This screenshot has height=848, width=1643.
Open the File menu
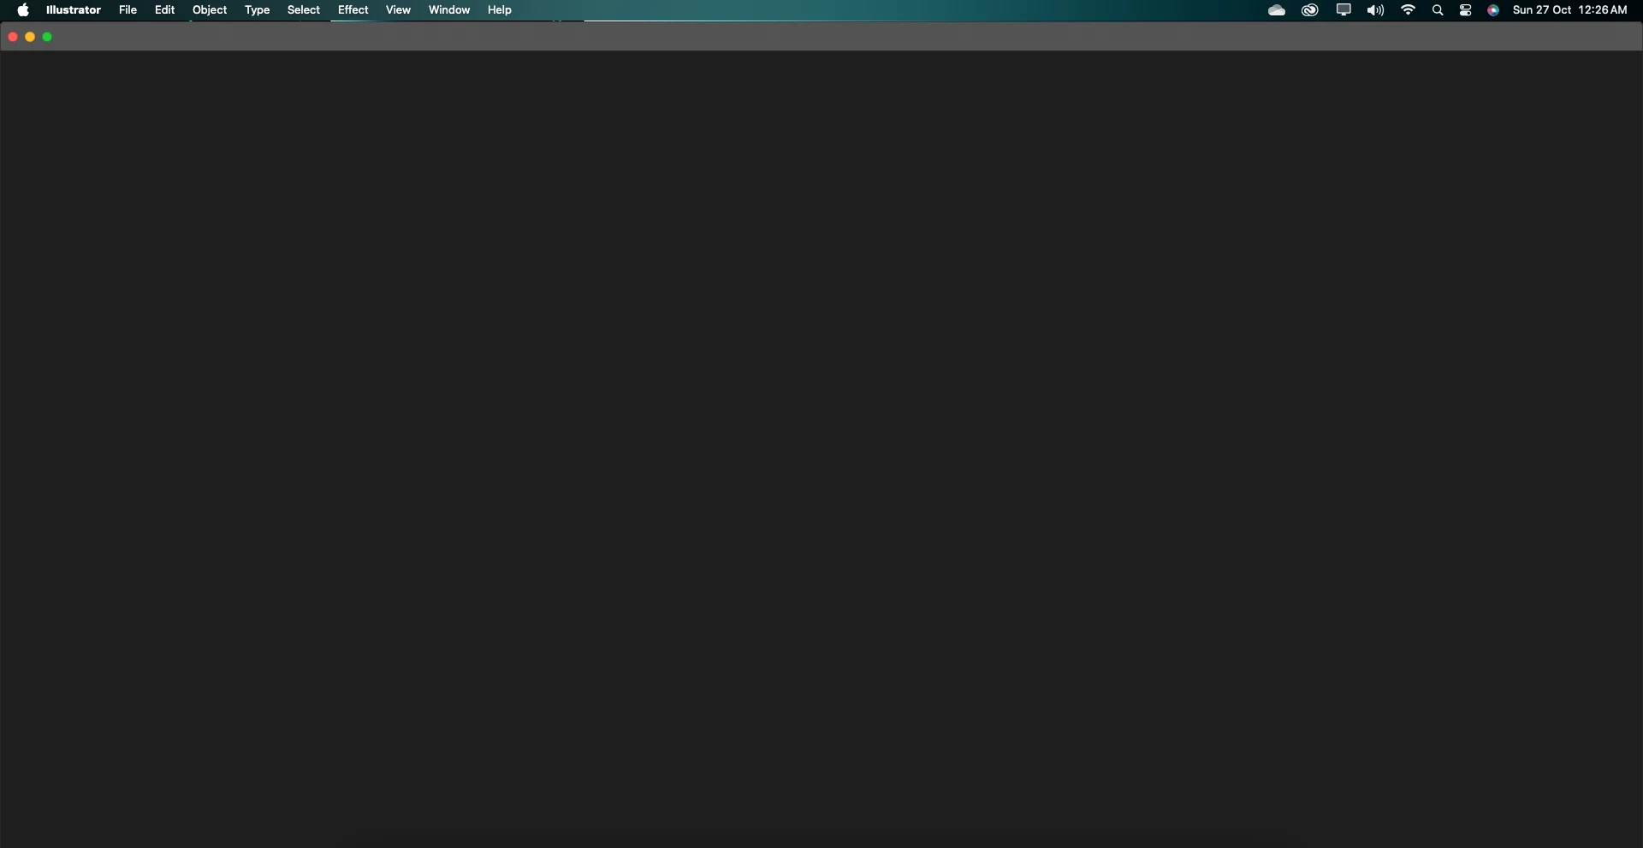pos(128,10)
